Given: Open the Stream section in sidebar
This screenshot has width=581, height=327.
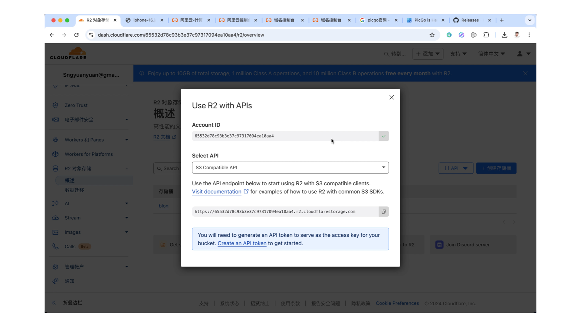Looking at the screenshot, I should (x=72, y=218).
